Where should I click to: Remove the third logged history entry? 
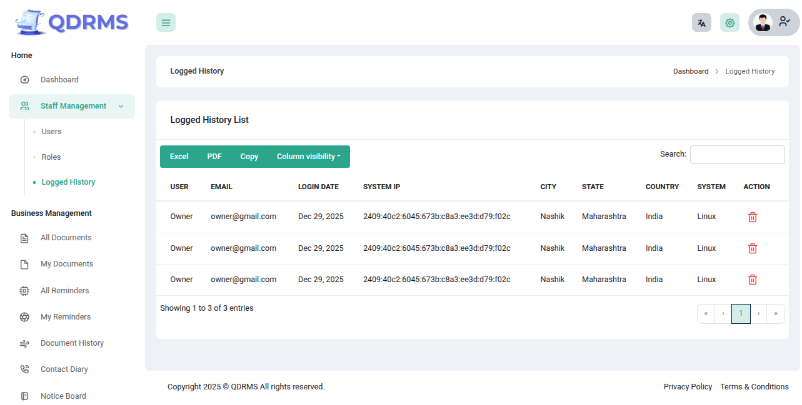[753, 280]
